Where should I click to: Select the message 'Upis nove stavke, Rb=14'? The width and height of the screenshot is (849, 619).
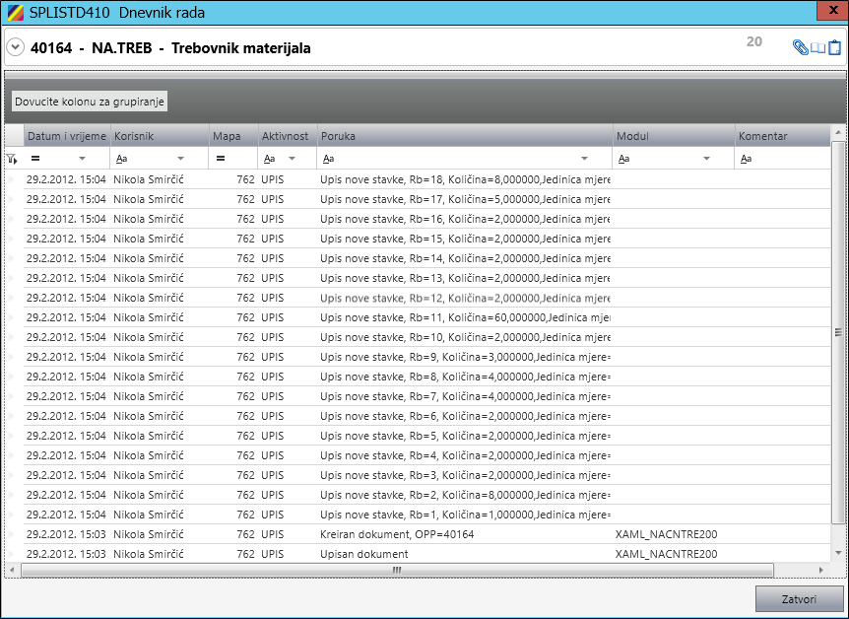click(x=465, y=258)
